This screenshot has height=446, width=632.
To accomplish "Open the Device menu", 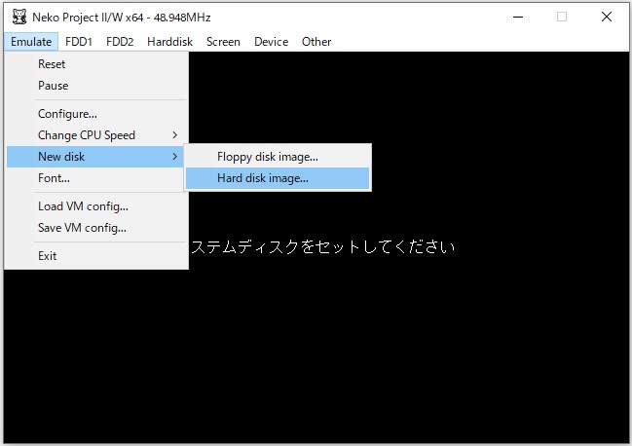I will pyautogui.click(x=271, y=42).
